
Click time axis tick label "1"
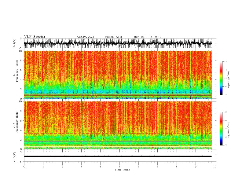click(43, 167)
